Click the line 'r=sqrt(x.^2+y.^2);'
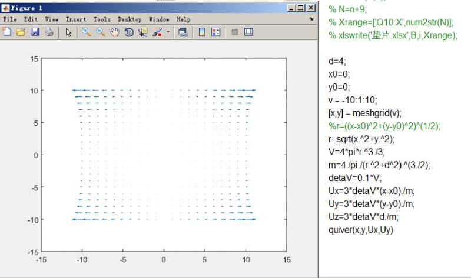The height and width of the screenshot is (278, 471). (x=361, y=139)
